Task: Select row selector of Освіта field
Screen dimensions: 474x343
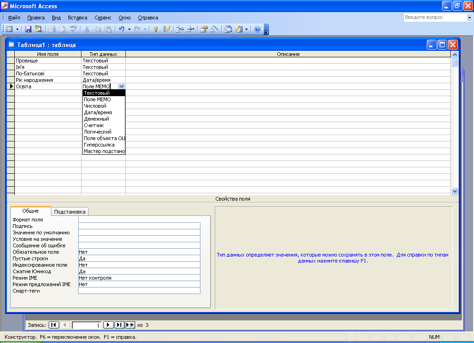Action: tap(11, 86)
